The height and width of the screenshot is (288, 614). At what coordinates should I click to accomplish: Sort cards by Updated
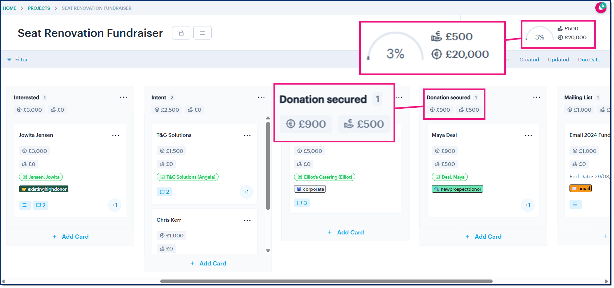tap(558, 59)
